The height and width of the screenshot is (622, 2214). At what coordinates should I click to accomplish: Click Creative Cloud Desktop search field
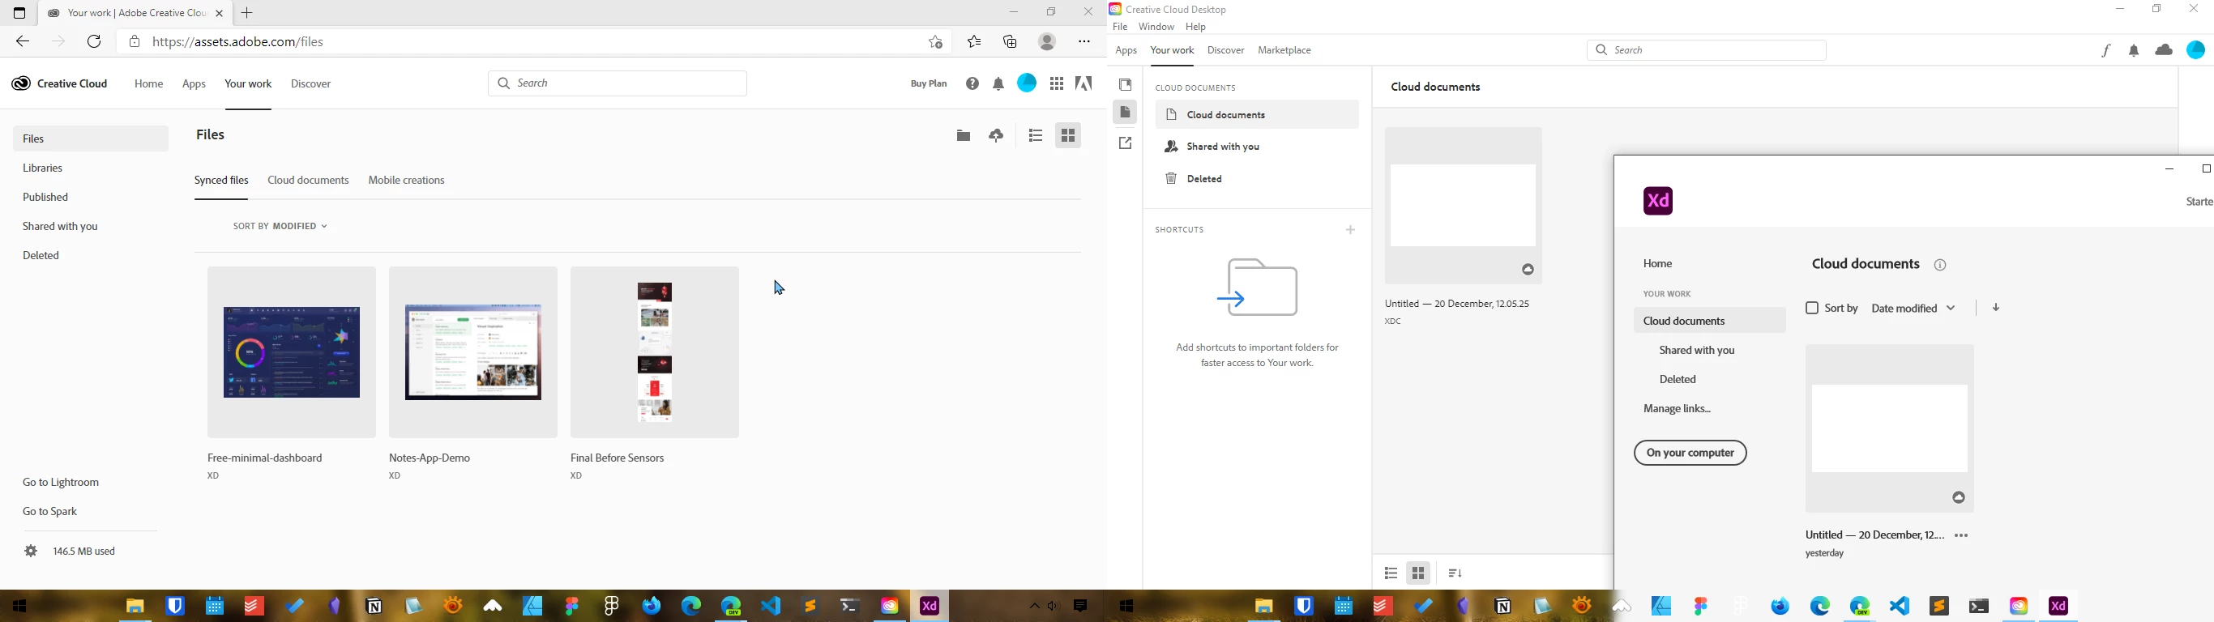1707,51
